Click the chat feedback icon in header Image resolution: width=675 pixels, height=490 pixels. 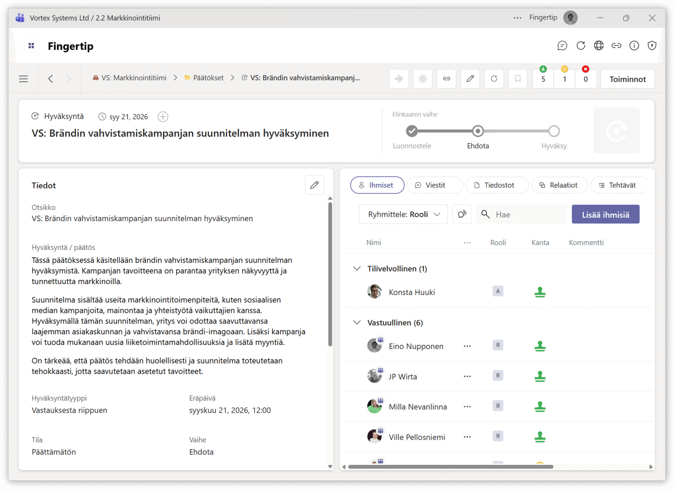tap(562, 46)
